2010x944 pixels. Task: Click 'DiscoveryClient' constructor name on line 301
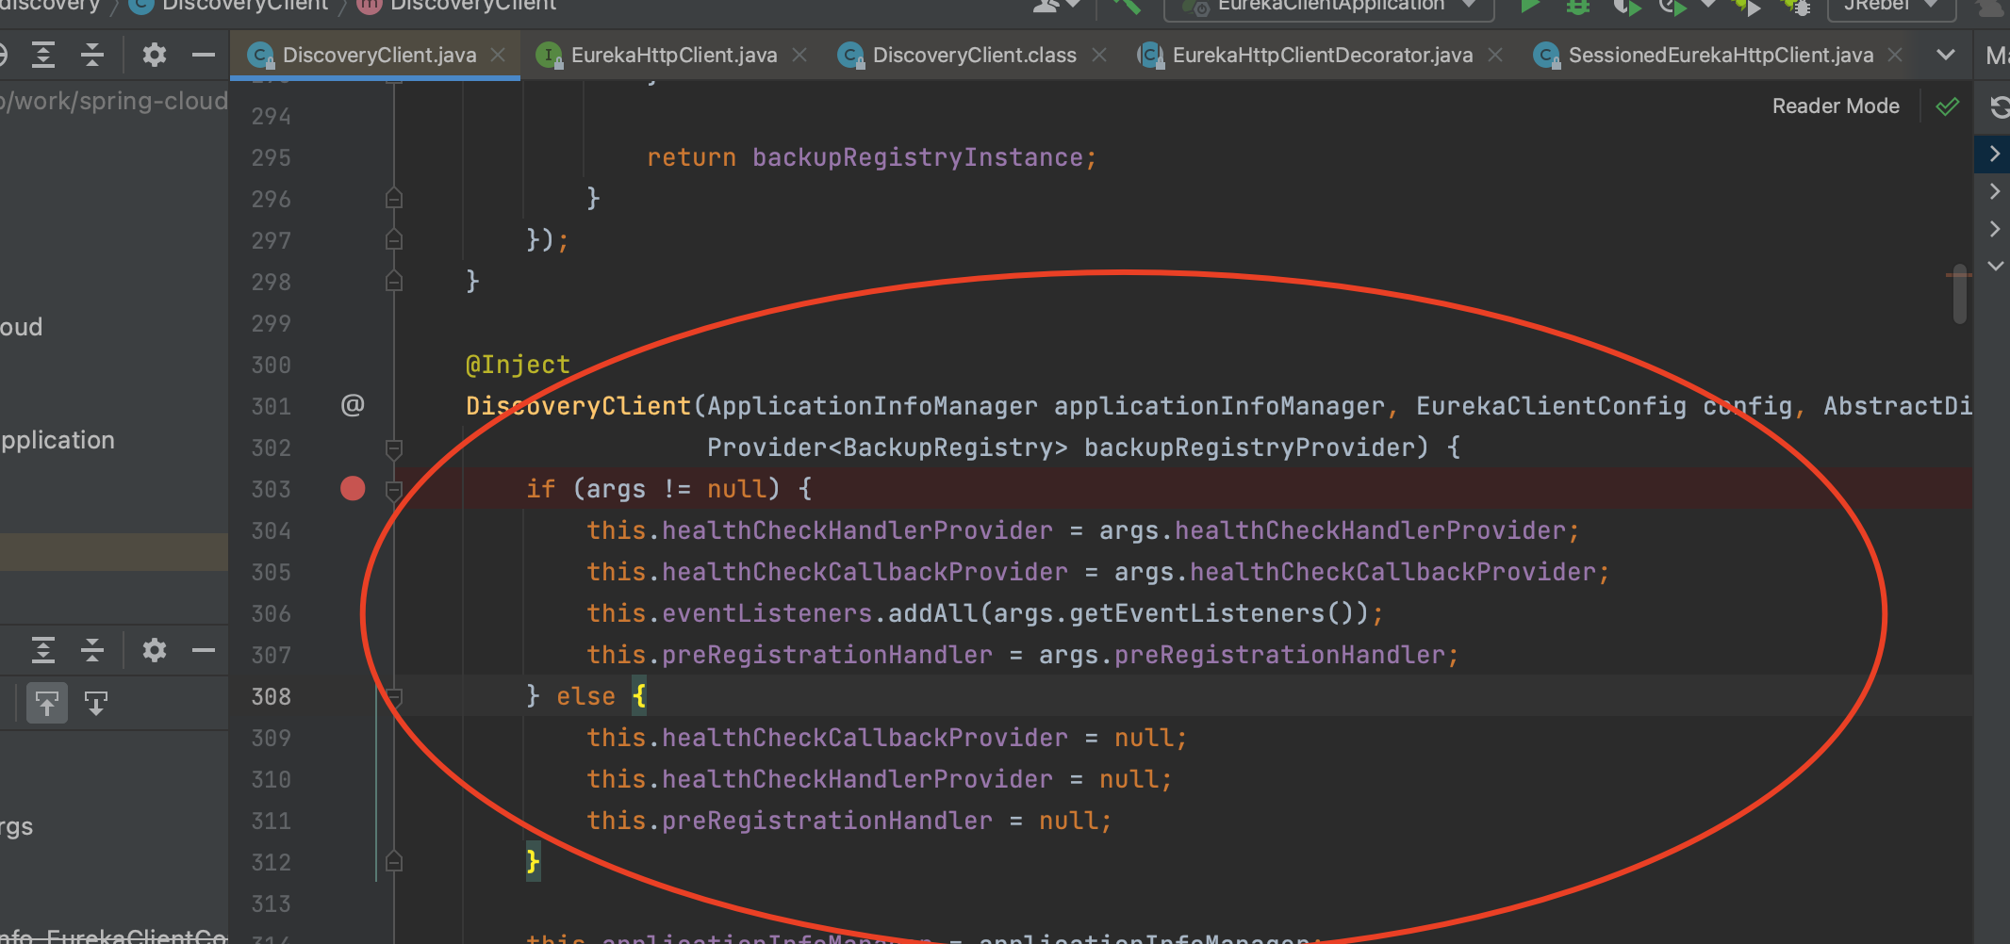coord(578,406)
